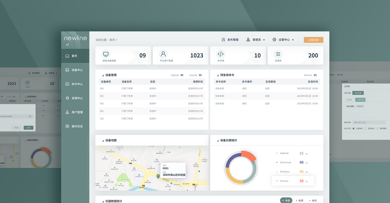Viewport: 390px width, 203px height.
Task: Click the 命令中心 terminal icon
Action: coord(67,84)
